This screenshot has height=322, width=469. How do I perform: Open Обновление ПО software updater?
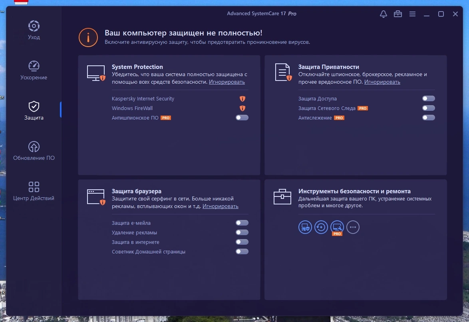[34, 151]
